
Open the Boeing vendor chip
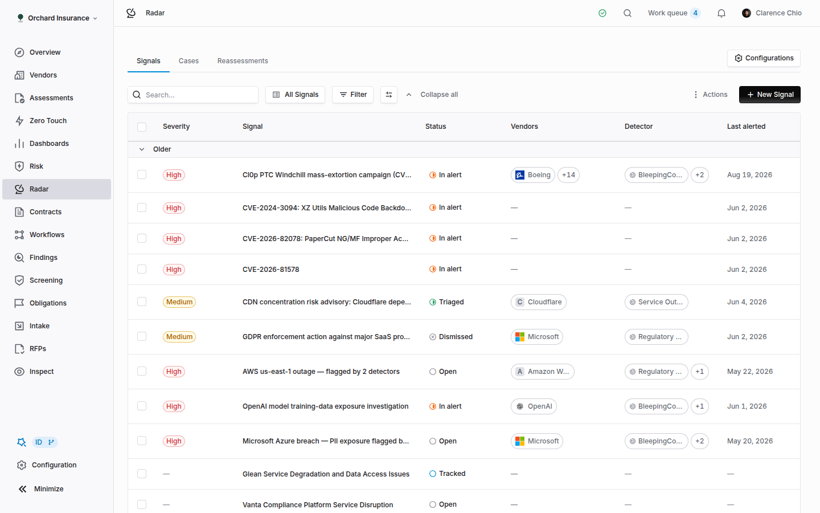click(533, 175)
